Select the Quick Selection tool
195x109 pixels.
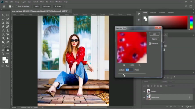pyautogui.click(x=8, y=19)
